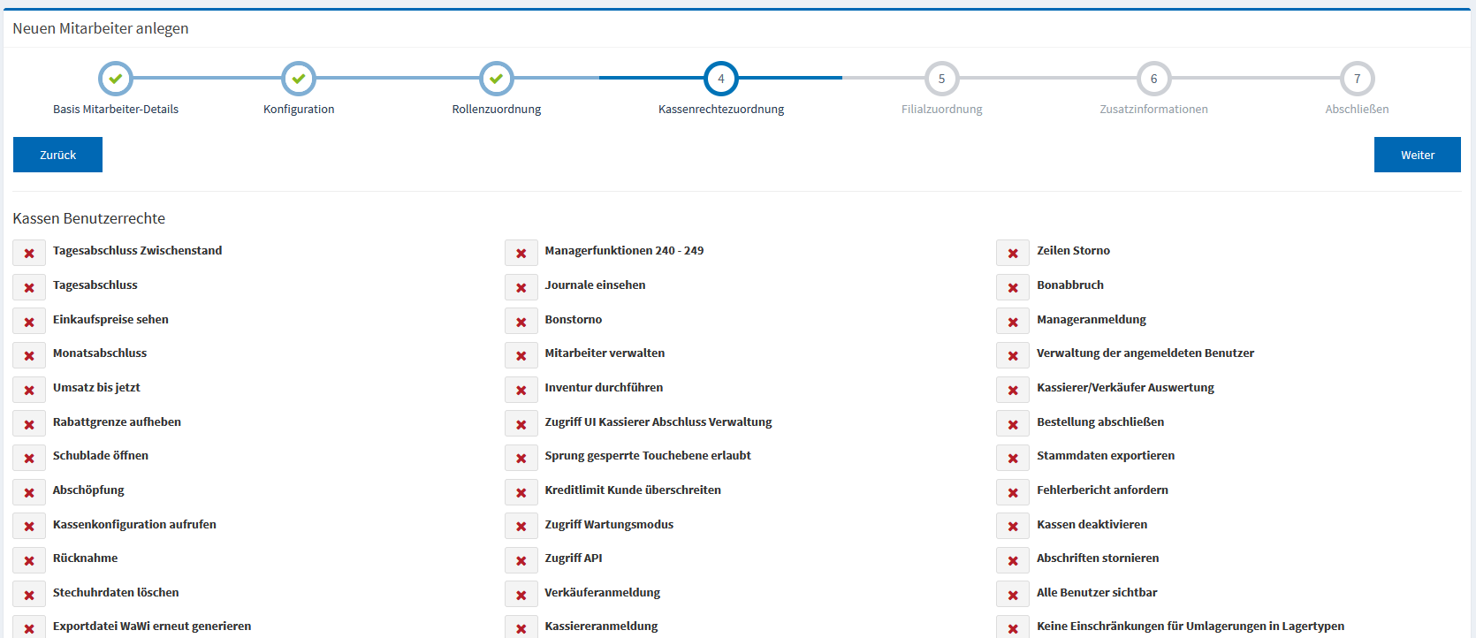Go back with the Zurück button
The width and height of the screenshot is (1476, 638).
pyautogui.click(x=57, y=155)
